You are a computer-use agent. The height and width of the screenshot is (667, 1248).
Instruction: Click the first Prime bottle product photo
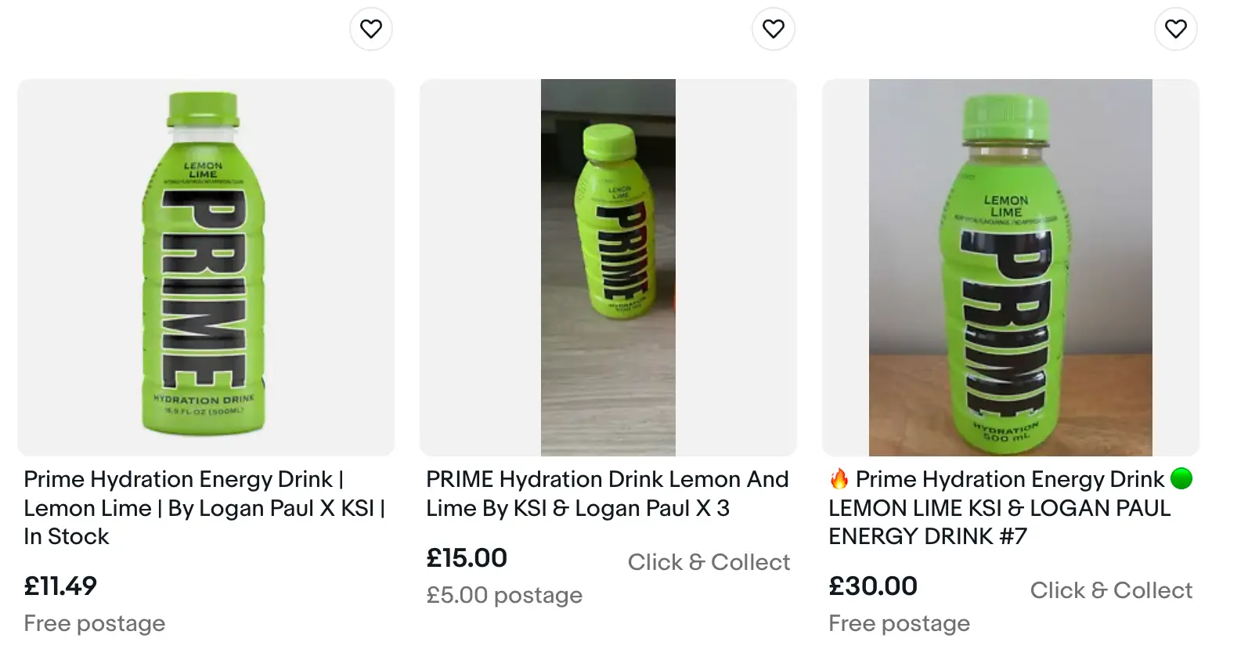click(x=206, y=266)
